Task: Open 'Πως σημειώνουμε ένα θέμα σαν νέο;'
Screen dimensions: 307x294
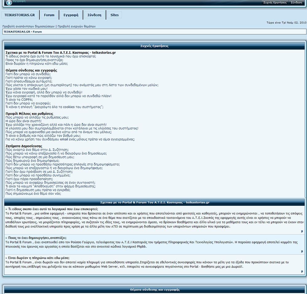Action: click(33, 193)
